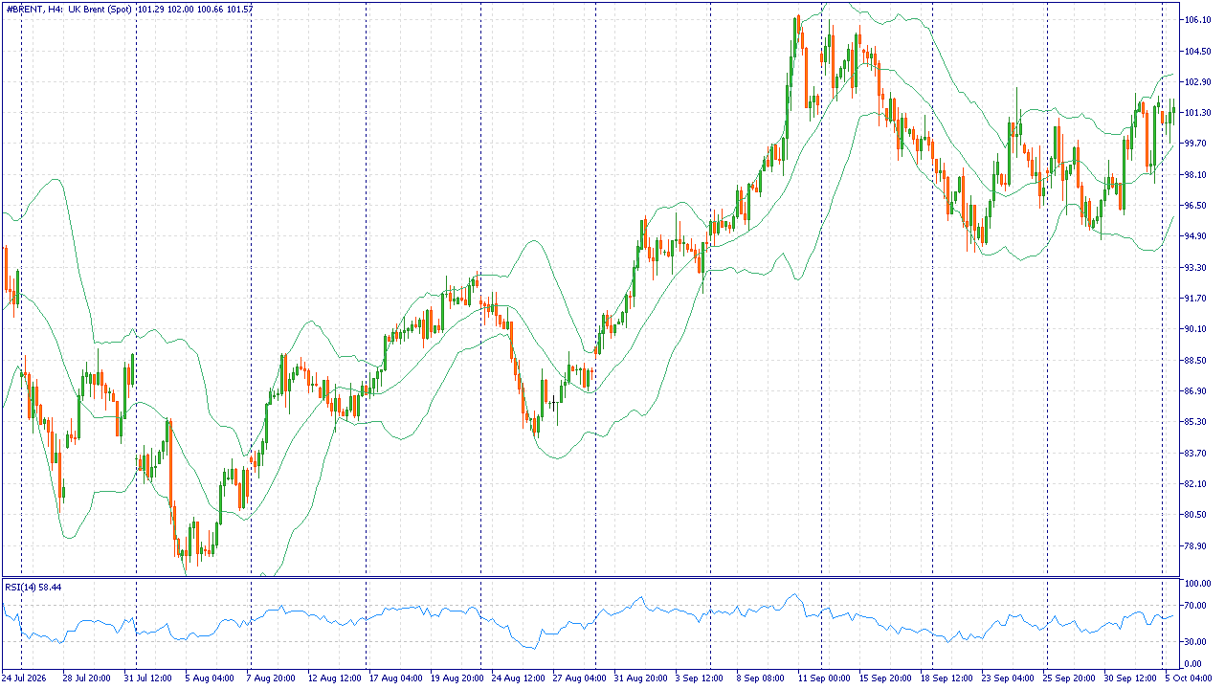Click the #BRENT, H4 chart title text
This screenshot has width=1225, height=689.
33,9
